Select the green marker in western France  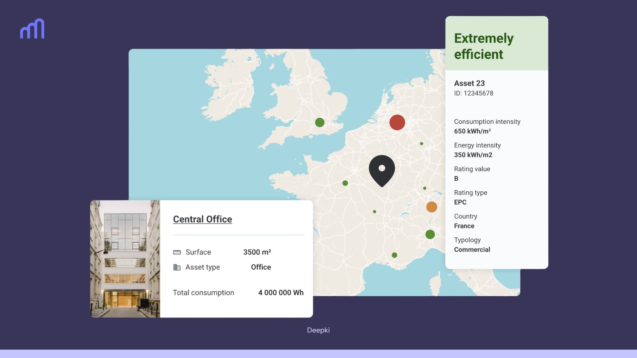(x=345, y=183)
